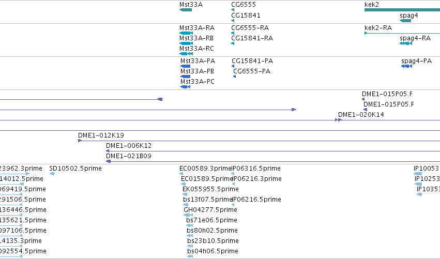440x259 pixels.
Task: Select the CG15841-RA transcript label
Action: tap(252, 38)
